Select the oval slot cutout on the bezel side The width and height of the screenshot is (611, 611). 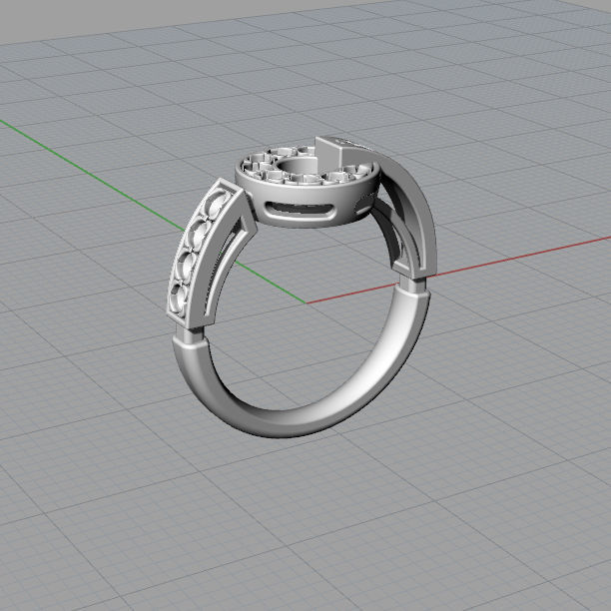(300, 211)
